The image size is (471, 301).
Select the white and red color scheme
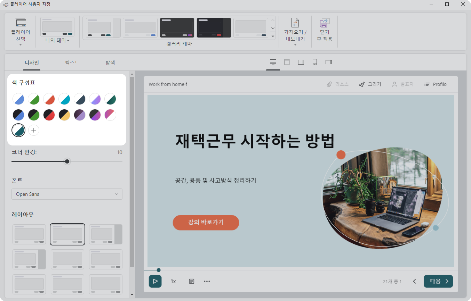tap(49, 99)
